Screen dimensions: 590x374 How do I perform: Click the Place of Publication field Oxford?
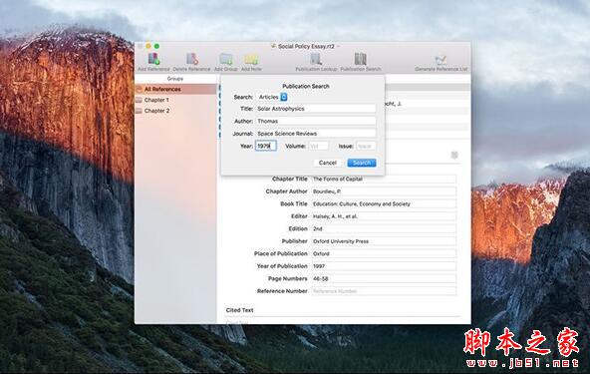pos(384,253)
